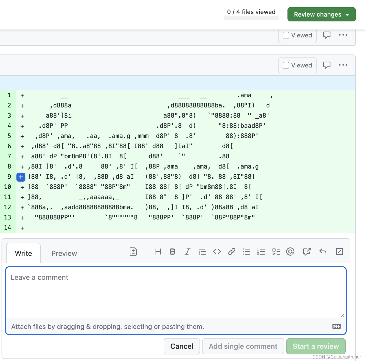Image resolution: width=365 pixels, height=361 pixels.
Task: Click comment icon on the ASCII art file header
Action: pyautogui.click(x=327, y=65)
